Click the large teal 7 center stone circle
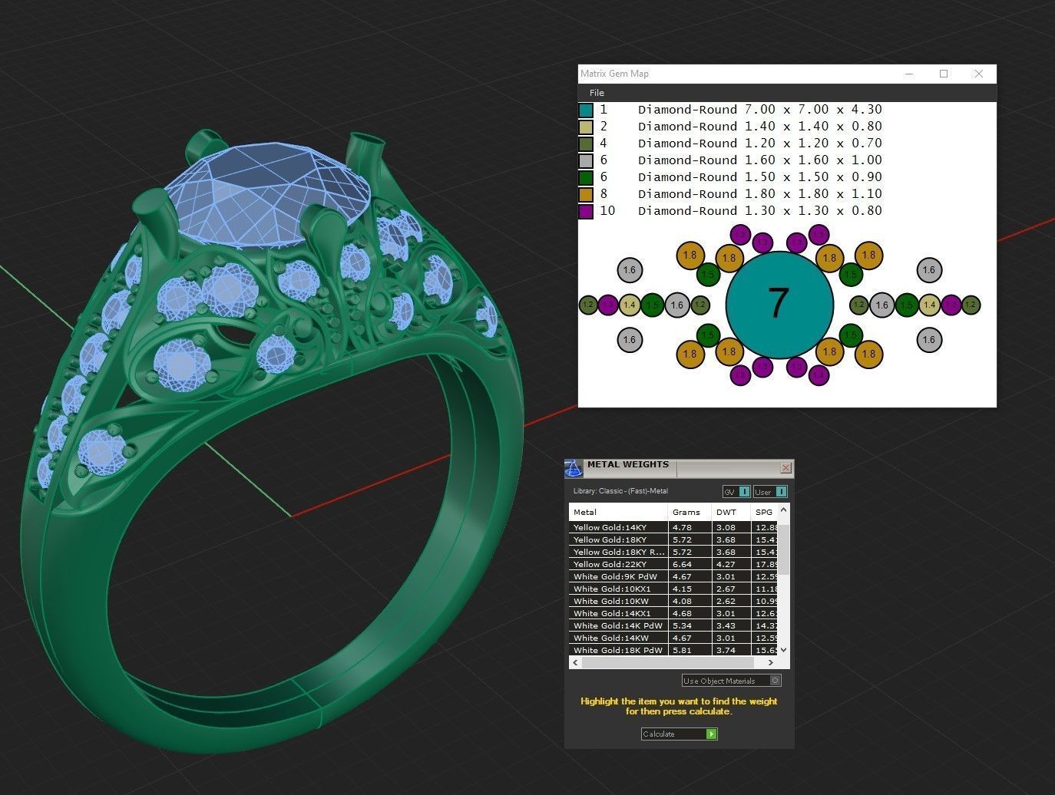 coord(779,305)
